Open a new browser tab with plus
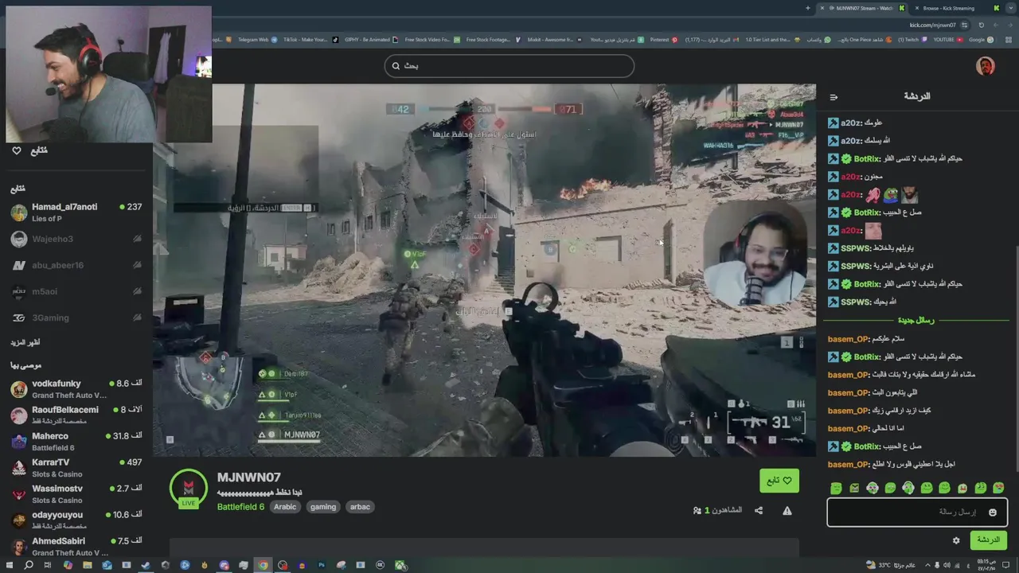The image size is (1019, 573). pyautogui.click(x=808, y=8)
